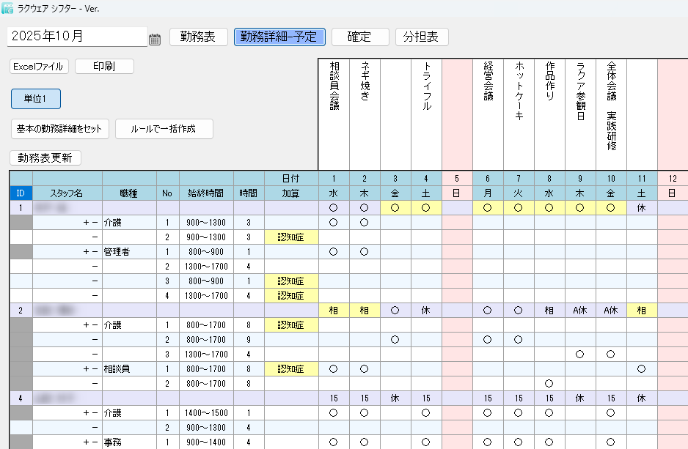Select the 勤務詳細−予定 tab
Viewport: 688px width, 449px height.
[279, 37]
